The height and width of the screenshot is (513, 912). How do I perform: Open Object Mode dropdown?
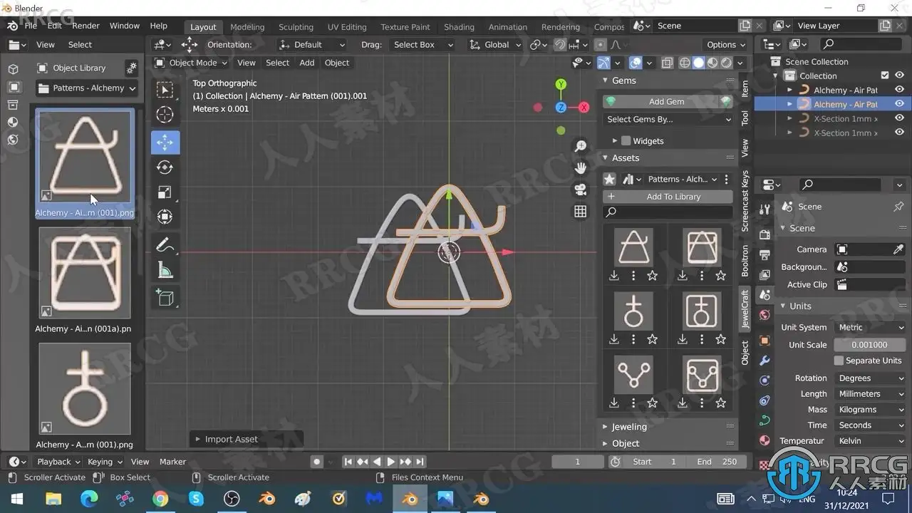click(191, 63)
